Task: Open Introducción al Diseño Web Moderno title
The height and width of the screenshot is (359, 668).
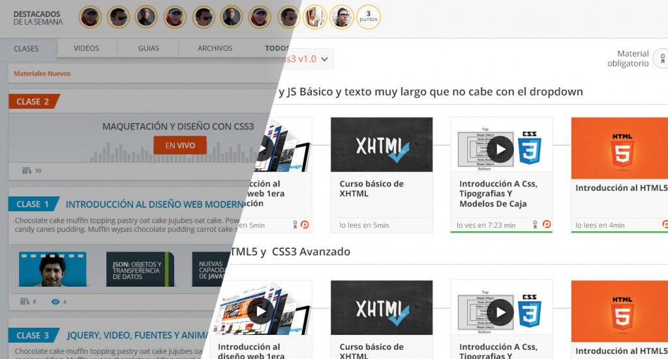Action: (x=155, y=205)
